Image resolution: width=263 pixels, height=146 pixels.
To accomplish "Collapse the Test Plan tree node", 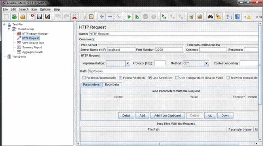I will [x=4, y=25].
